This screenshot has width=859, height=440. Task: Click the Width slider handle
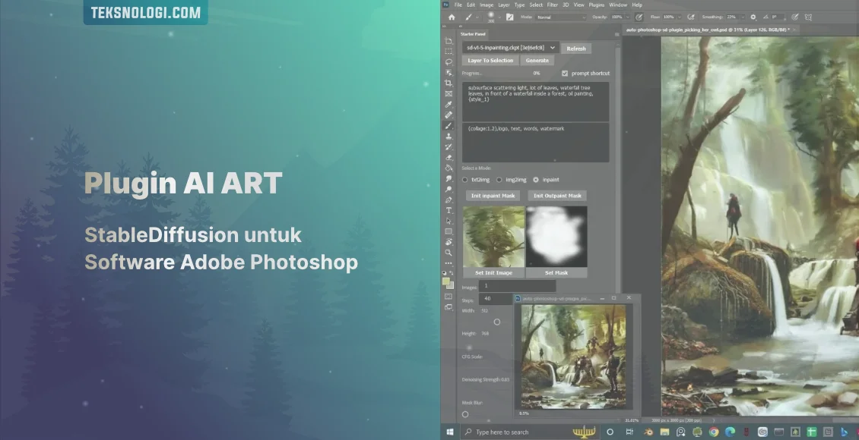click(x=497, y=322)
